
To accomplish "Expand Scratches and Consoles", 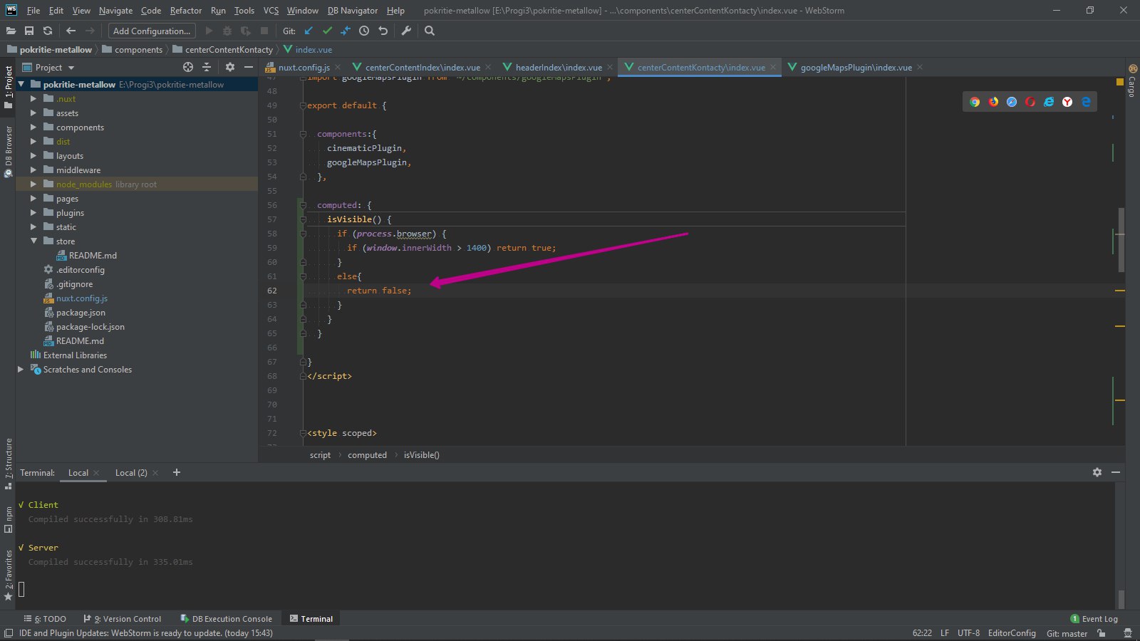I will 21,370.
